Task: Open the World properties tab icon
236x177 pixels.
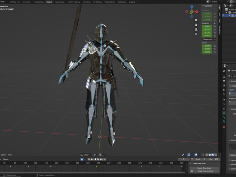Action: [224, 94]
